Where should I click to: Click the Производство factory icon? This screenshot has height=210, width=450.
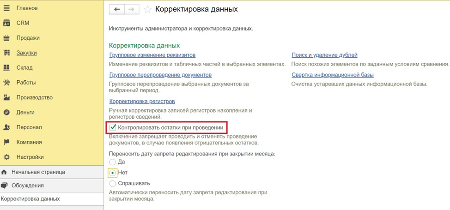pos(6,97)
